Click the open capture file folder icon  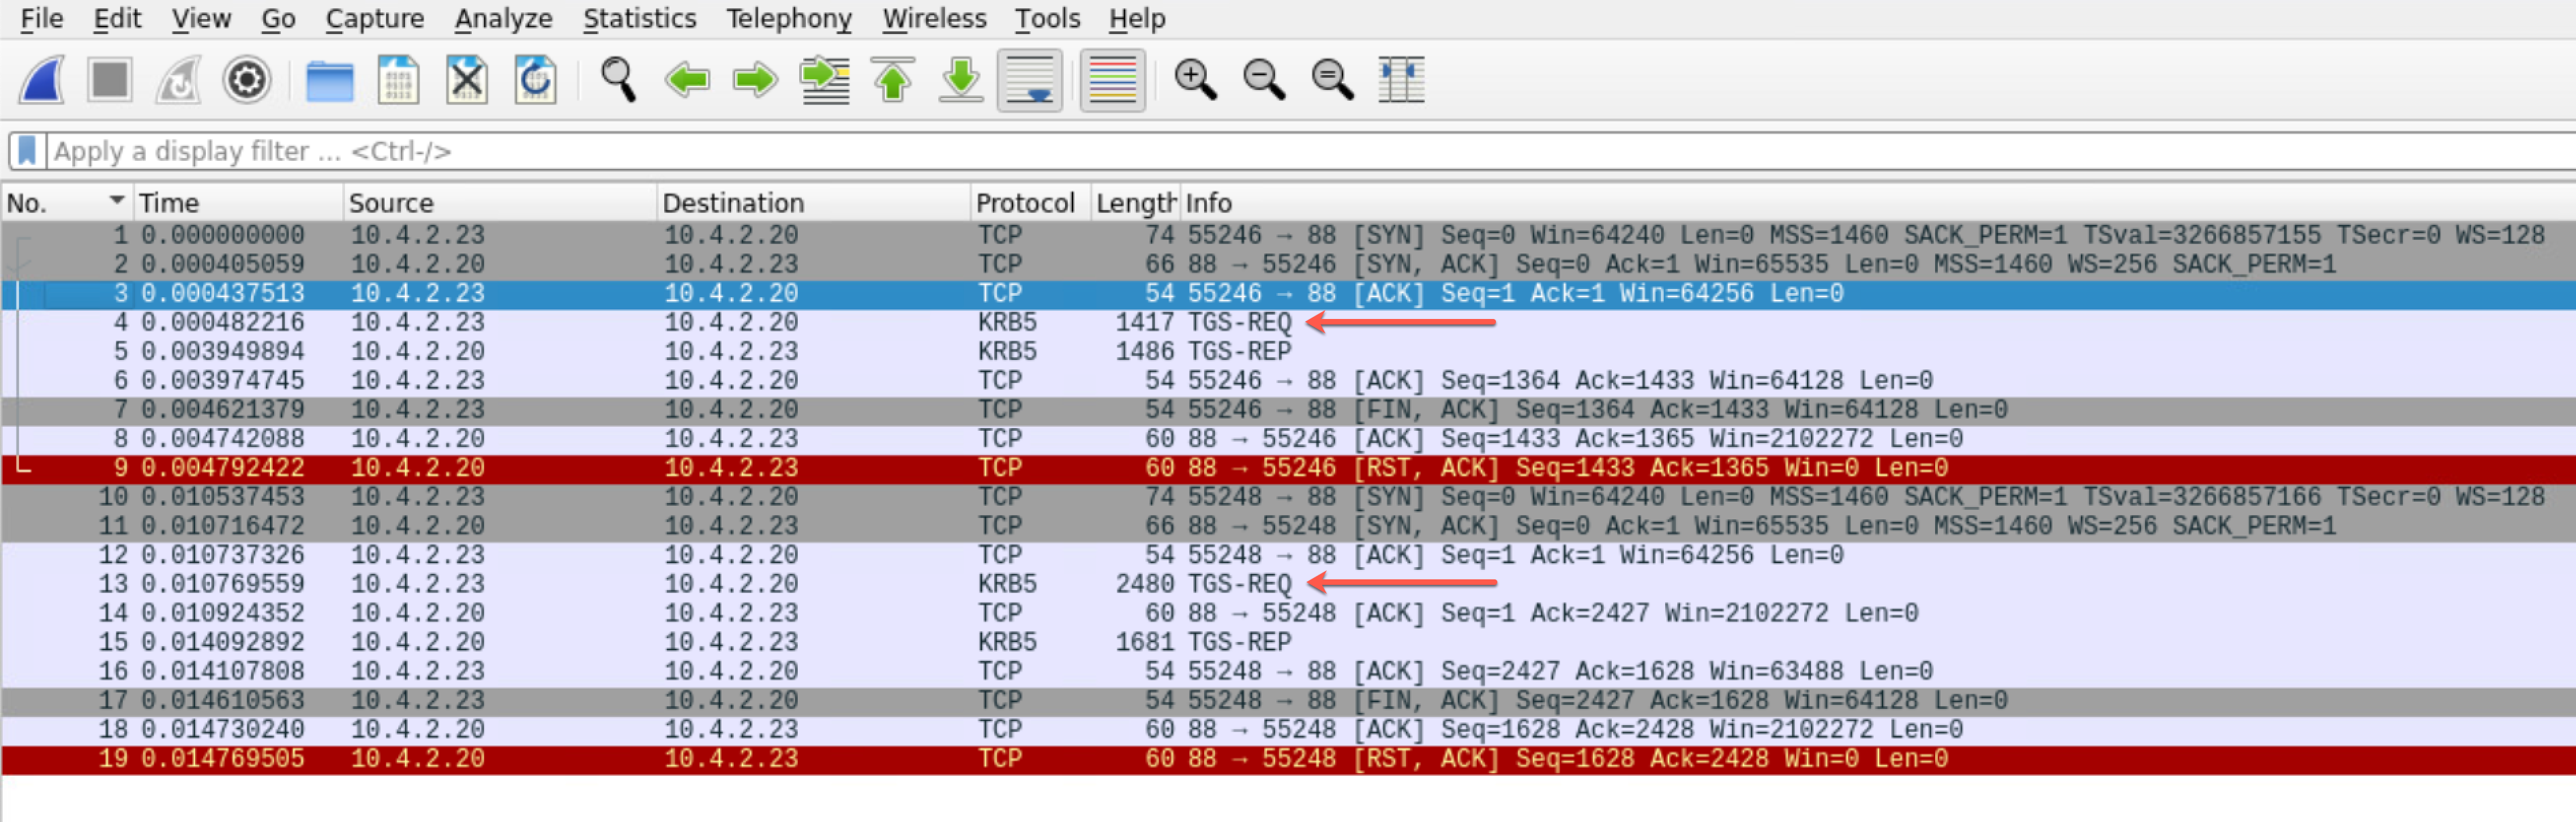click(329, 79)
